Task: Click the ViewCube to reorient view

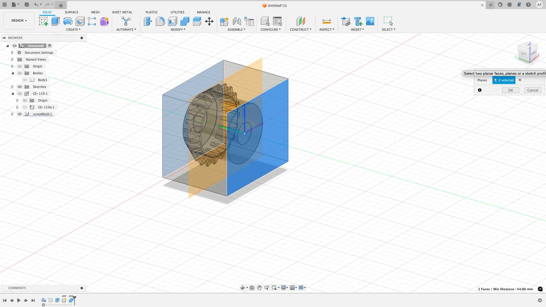Action: [x=528, y=53]
